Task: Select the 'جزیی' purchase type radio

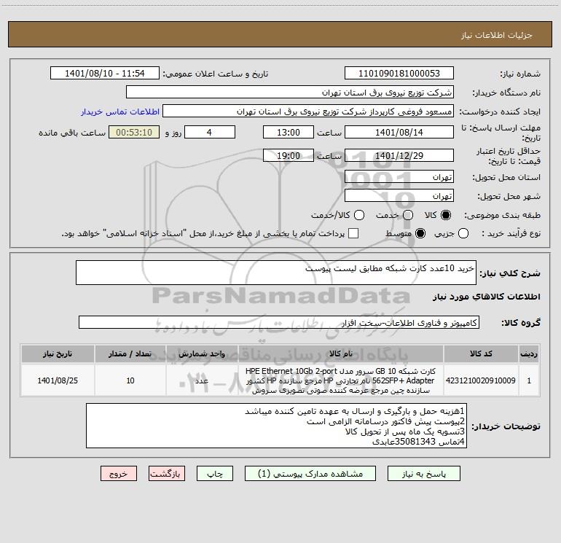Action: [463, 233]
